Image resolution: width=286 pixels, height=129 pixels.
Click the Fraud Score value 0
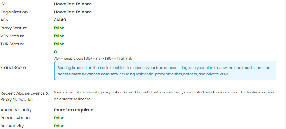pyautogui.click(x=55, y=52)
